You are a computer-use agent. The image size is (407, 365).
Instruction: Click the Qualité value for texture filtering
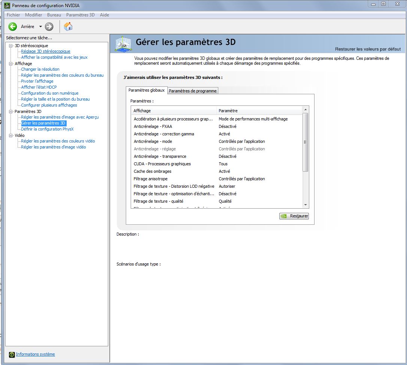[x=225, y=202]
